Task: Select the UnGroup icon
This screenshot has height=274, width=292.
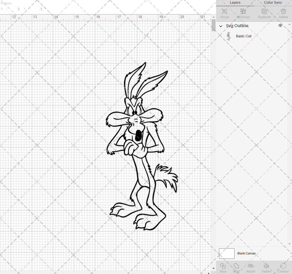Action: pos(243,12)
